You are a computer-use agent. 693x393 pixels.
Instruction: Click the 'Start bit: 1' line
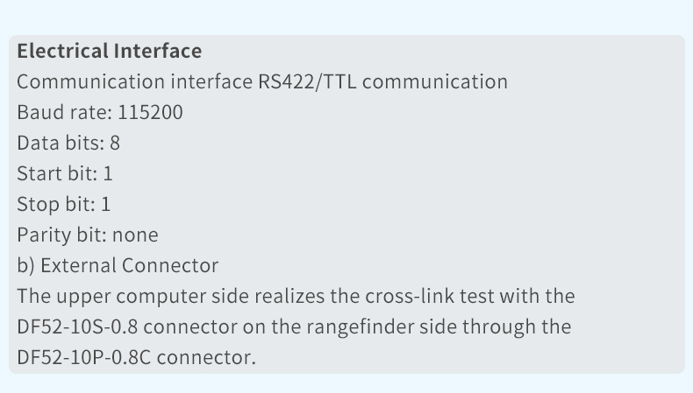pyautogui.click(x=65, y=173)
